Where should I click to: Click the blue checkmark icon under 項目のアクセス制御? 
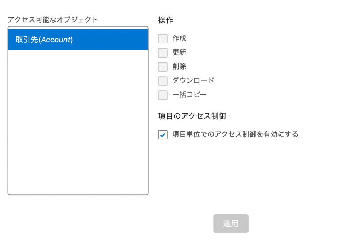pos(163,135)
